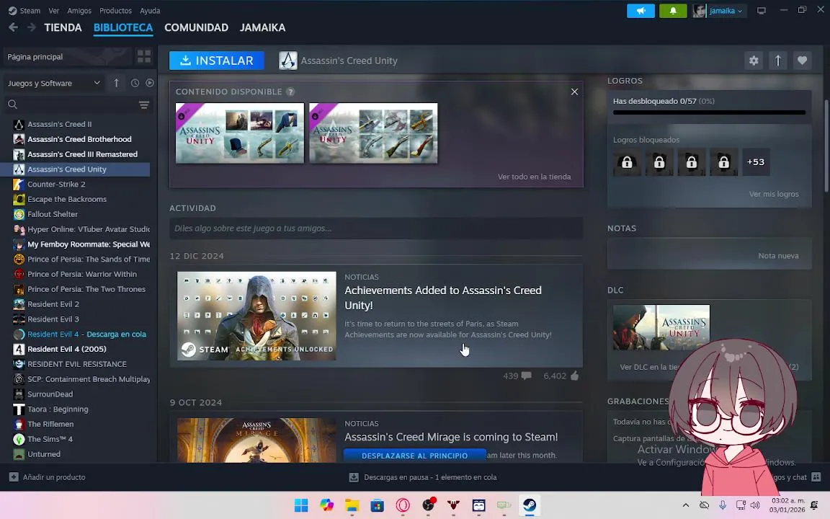Toggle the library grid view icon
Screen dimensions: 830x519
tap(144, 56)
